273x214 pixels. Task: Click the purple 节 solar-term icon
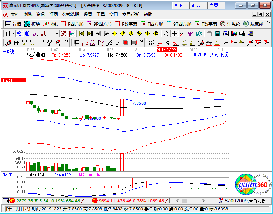coord(191,33)
